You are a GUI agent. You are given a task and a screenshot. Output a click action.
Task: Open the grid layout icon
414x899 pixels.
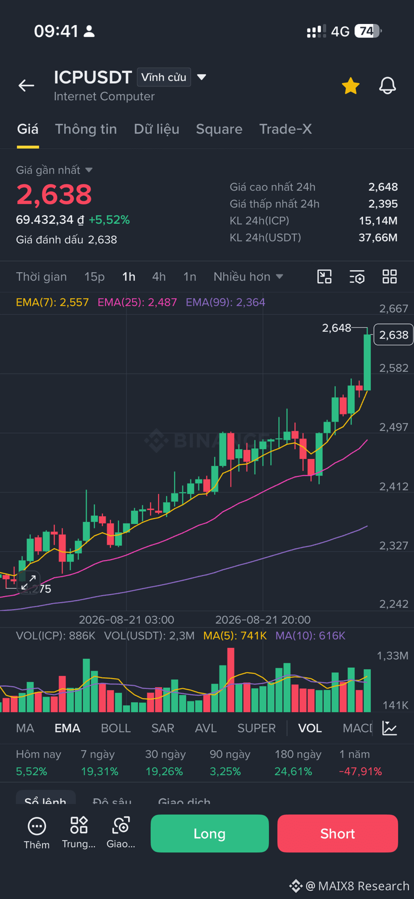(389, 277)
